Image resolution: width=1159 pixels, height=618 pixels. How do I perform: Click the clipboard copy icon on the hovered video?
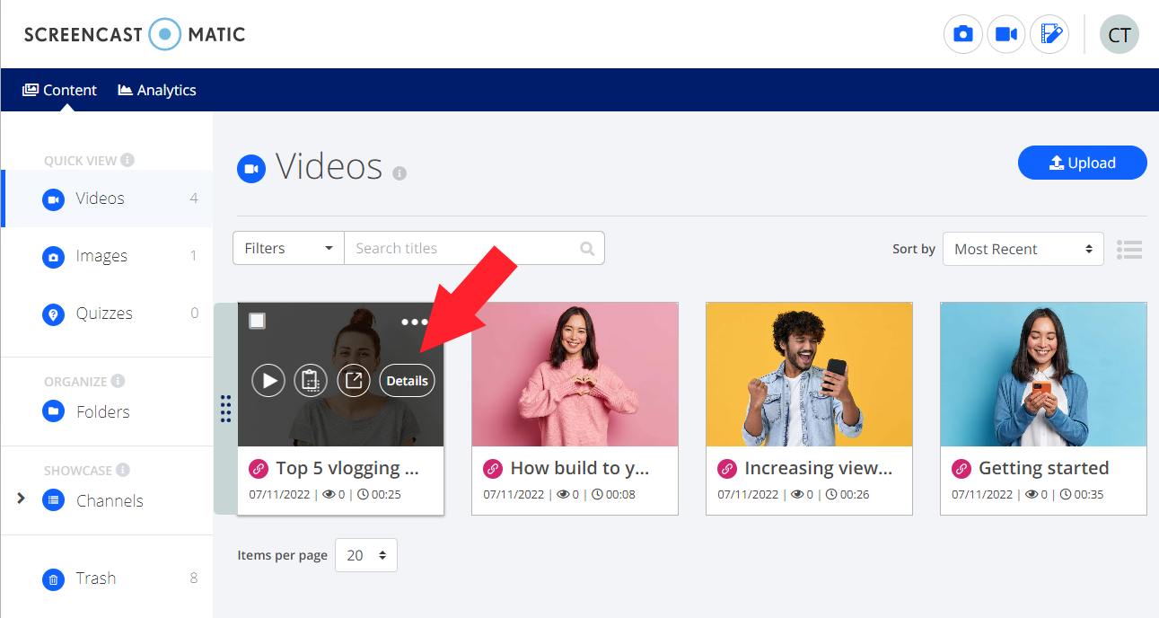311,381
